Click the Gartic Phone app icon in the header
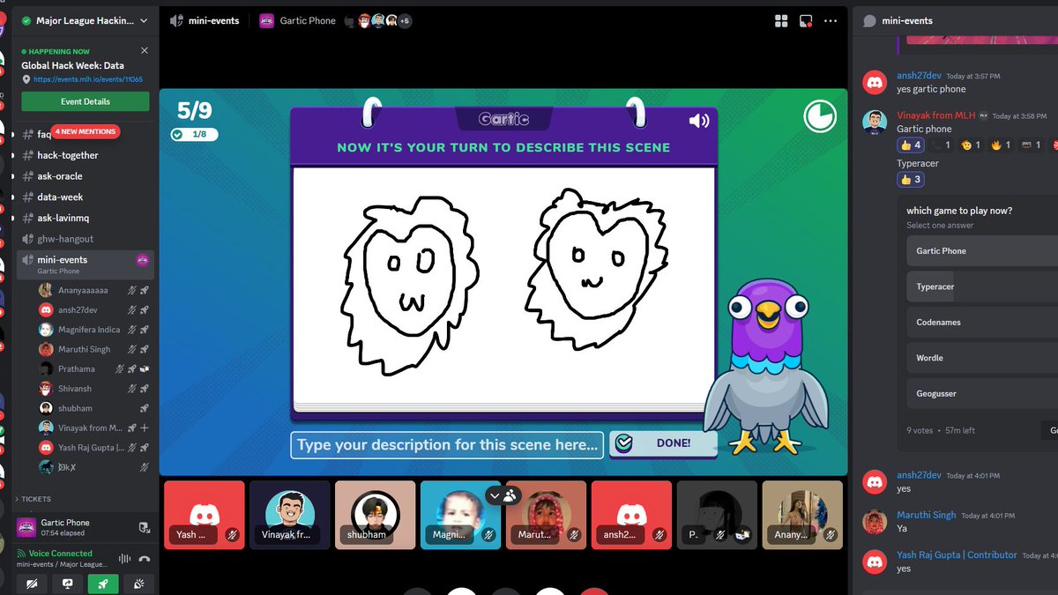1058x595 pixels. (266, 20)
